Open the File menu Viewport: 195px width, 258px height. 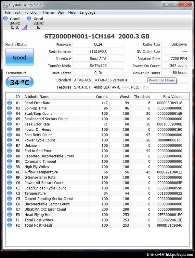[8, 12]
